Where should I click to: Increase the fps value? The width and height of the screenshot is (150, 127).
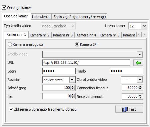73,95
